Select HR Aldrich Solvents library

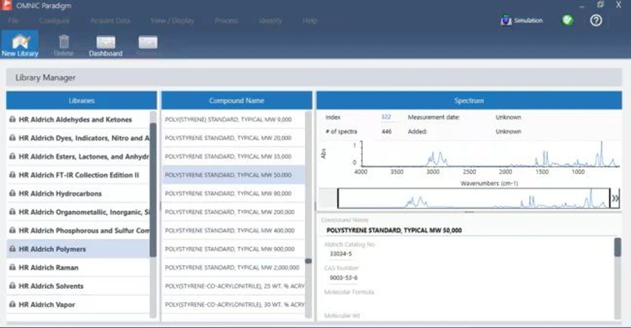pyautogui.click(x=78, y=286)
